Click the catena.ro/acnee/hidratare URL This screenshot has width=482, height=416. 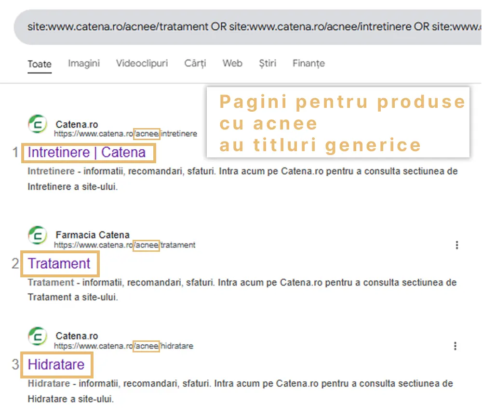point(123,346)
